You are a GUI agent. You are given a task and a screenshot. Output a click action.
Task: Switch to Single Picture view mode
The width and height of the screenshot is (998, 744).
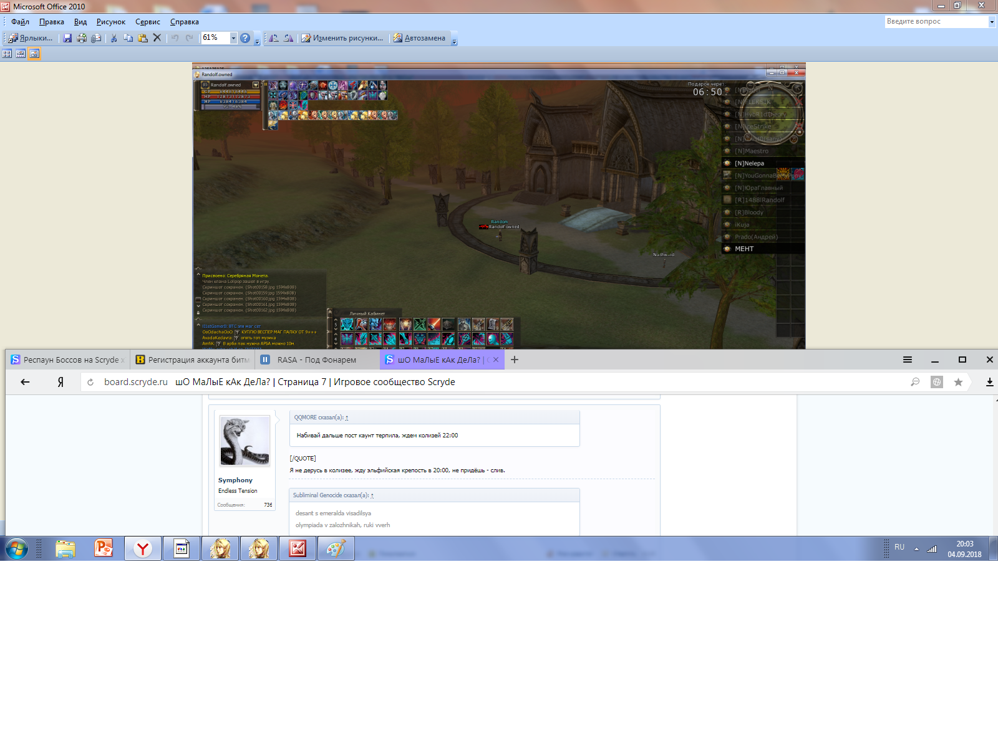pos(34,54)
